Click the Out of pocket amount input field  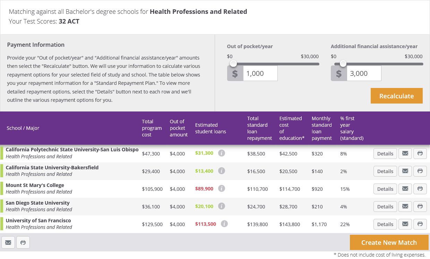(x=260, y=73)
